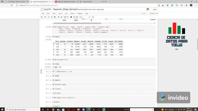This screenshot has width=198, height=111.
Task: Open the Insert menu
Action: pyautogui.click(x=60, y=14)
